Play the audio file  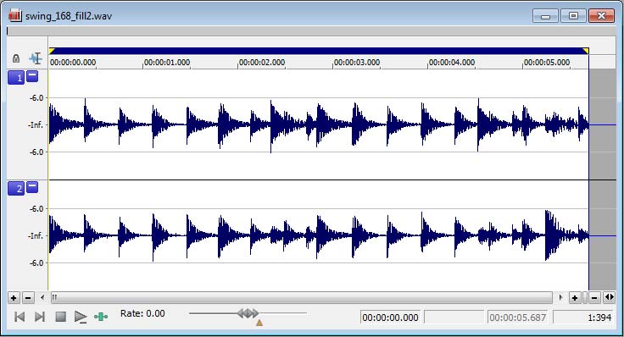[81, 317]
